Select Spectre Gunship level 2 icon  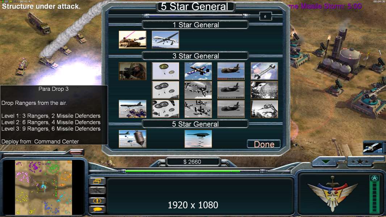coord(231,90)
